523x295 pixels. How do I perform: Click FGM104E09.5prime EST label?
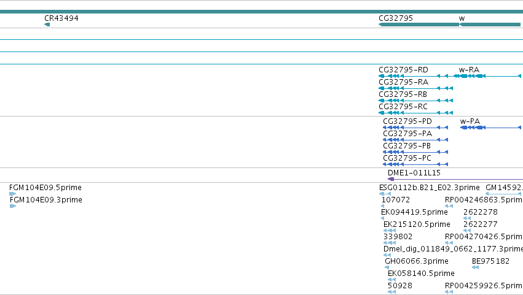point(45,188)
